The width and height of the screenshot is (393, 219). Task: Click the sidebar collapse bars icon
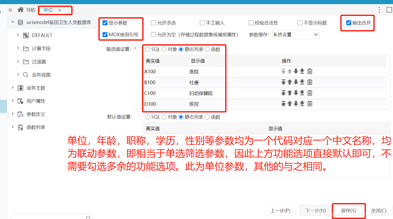coord(10,10)
